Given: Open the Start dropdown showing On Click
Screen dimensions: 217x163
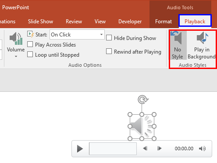Looking at the screenshot, I should pyautogui.click(x=77, y=35).
